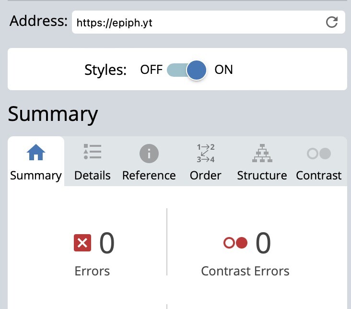The image size is (351, 309).
Task: Click the Contrast Errors label text
Action: (245, 271)
